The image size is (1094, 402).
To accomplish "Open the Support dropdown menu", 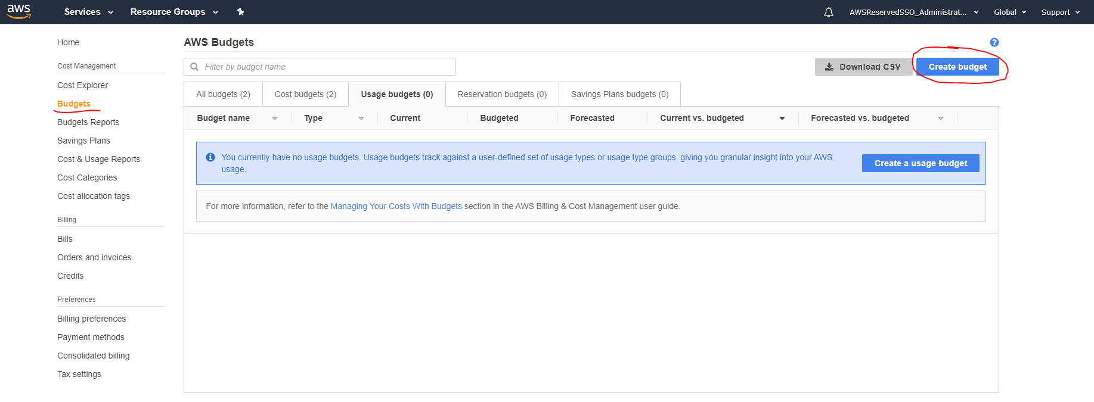I will [1061, 12].
